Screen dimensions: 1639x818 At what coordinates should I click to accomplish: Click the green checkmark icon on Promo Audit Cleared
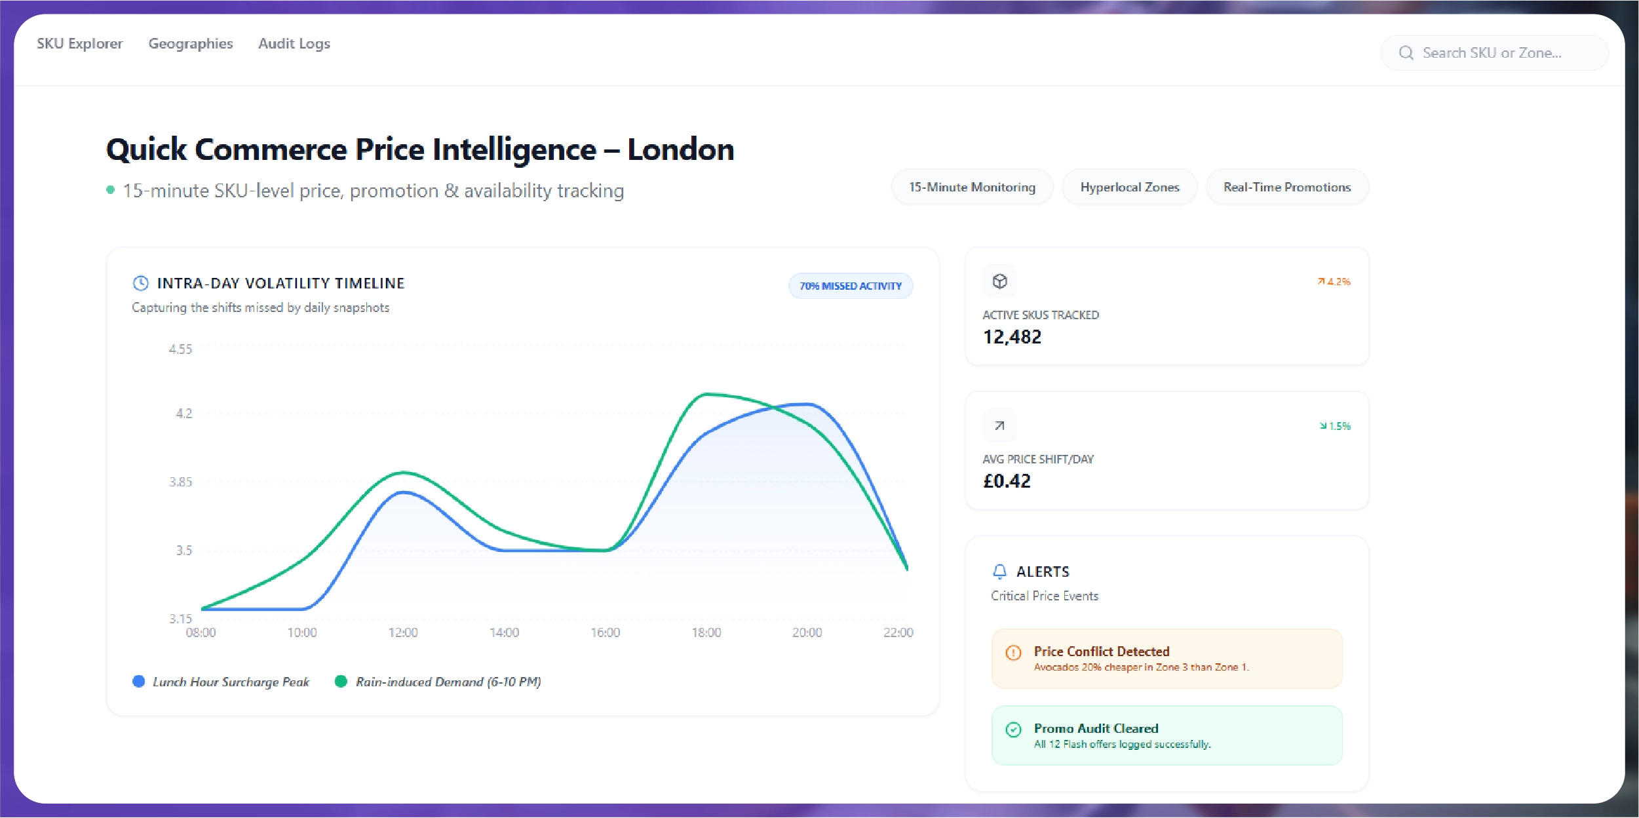[x=1013, y=730]
